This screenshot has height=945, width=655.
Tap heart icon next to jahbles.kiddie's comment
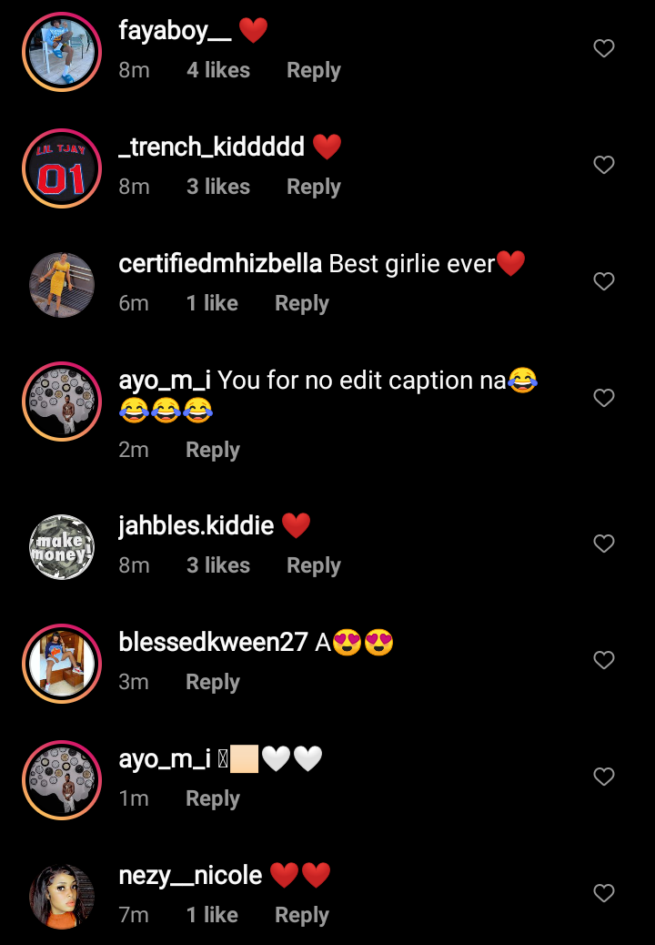(x=604, y=544)
